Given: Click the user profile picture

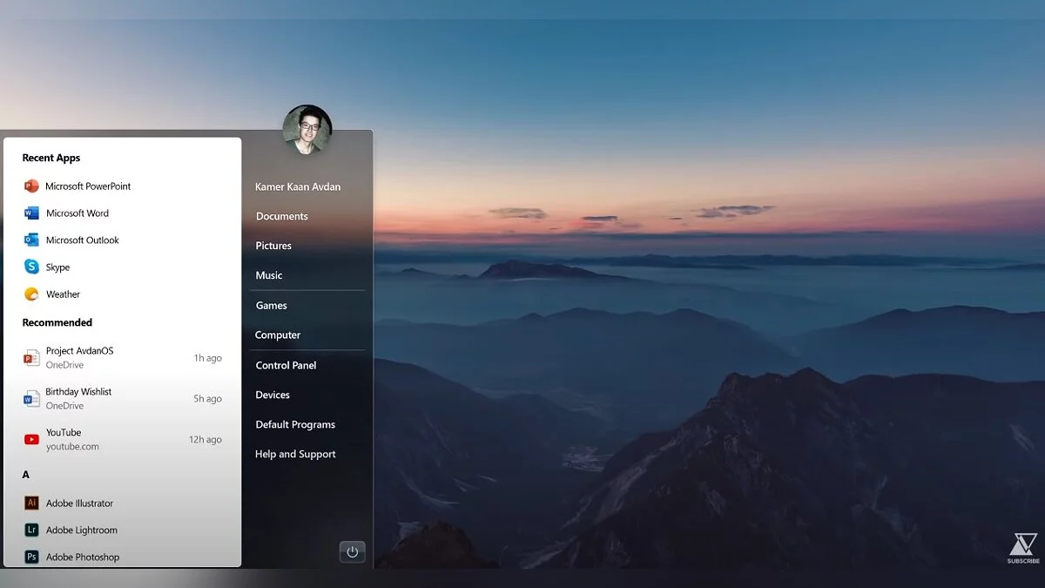Looking at the screenshot, I should [307, 130].
